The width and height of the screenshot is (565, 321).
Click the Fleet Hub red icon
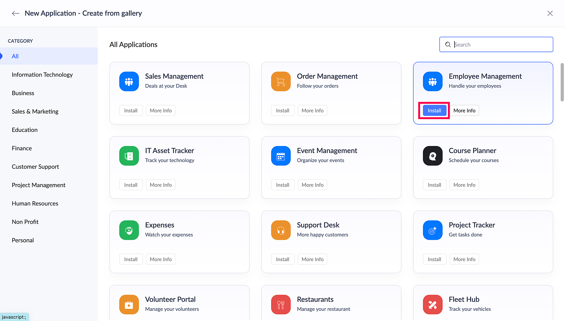[433, 304]
